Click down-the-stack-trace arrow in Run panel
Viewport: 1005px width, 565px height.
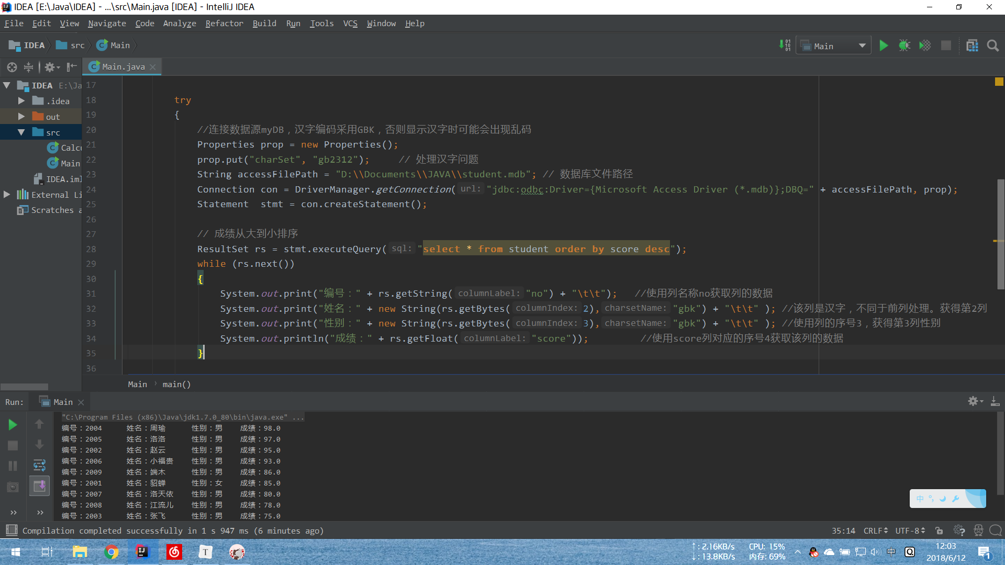(x=39, y=445)
